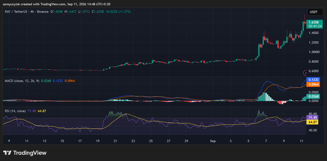Click the orange 0.0964 signal value label
Image resolution: width=327 pixels, height=161 pixels.
[x=313, y=85]
